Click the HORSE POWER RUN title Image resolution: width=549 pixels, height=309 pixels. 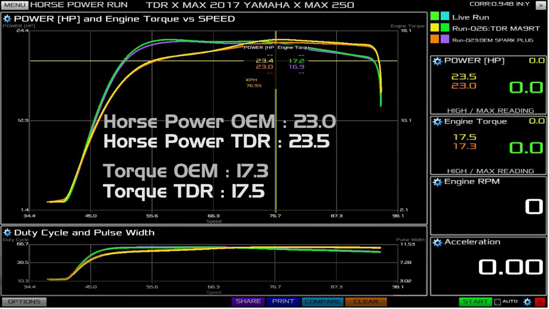[x=79, y=5]
